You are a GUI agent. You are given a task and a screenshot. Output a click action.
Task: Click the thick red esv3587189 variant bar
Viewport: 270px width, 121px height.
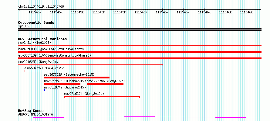tap(140, 58)
